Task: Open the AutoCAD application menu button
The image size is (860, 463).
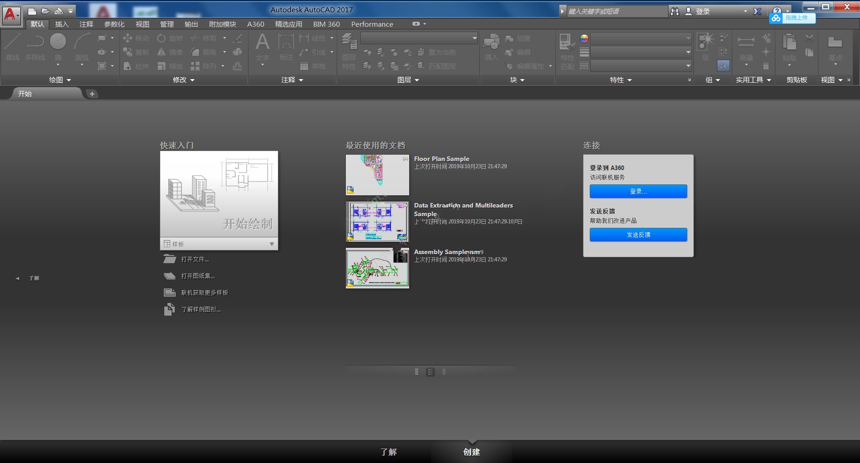Action: click(x=11, y=15)
